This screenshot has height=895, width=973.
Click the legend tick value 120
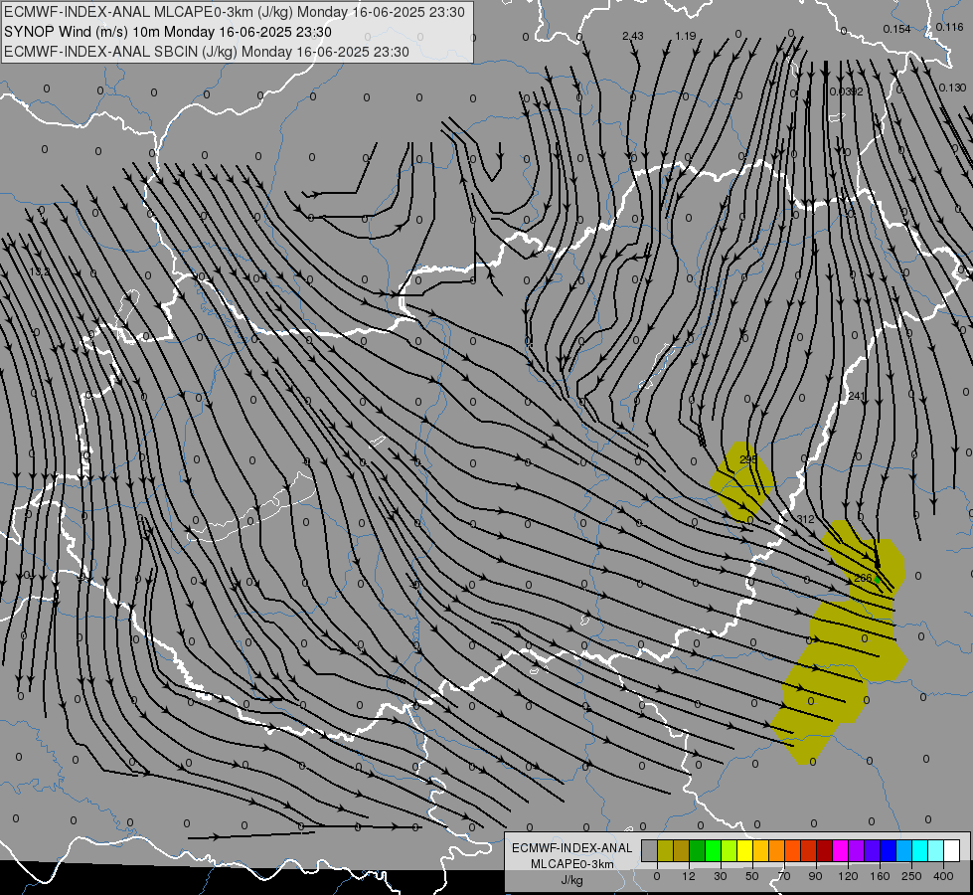click(x=848, y=876)
